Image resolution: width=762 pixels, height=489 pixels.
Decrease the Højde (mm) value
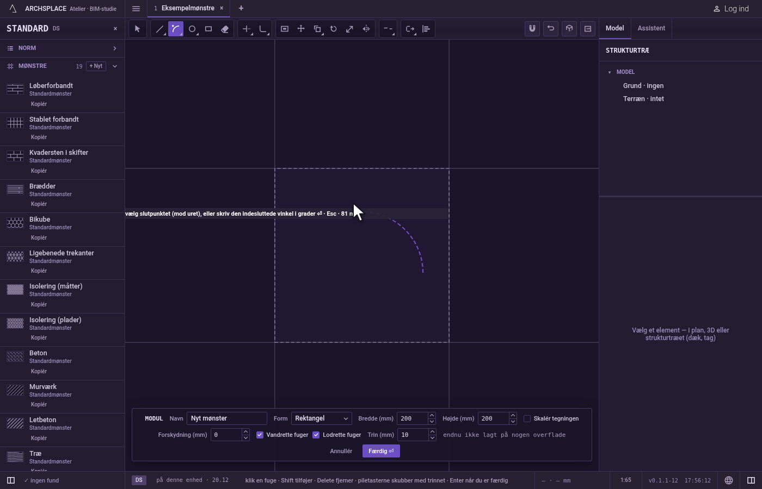coord(513,422)
